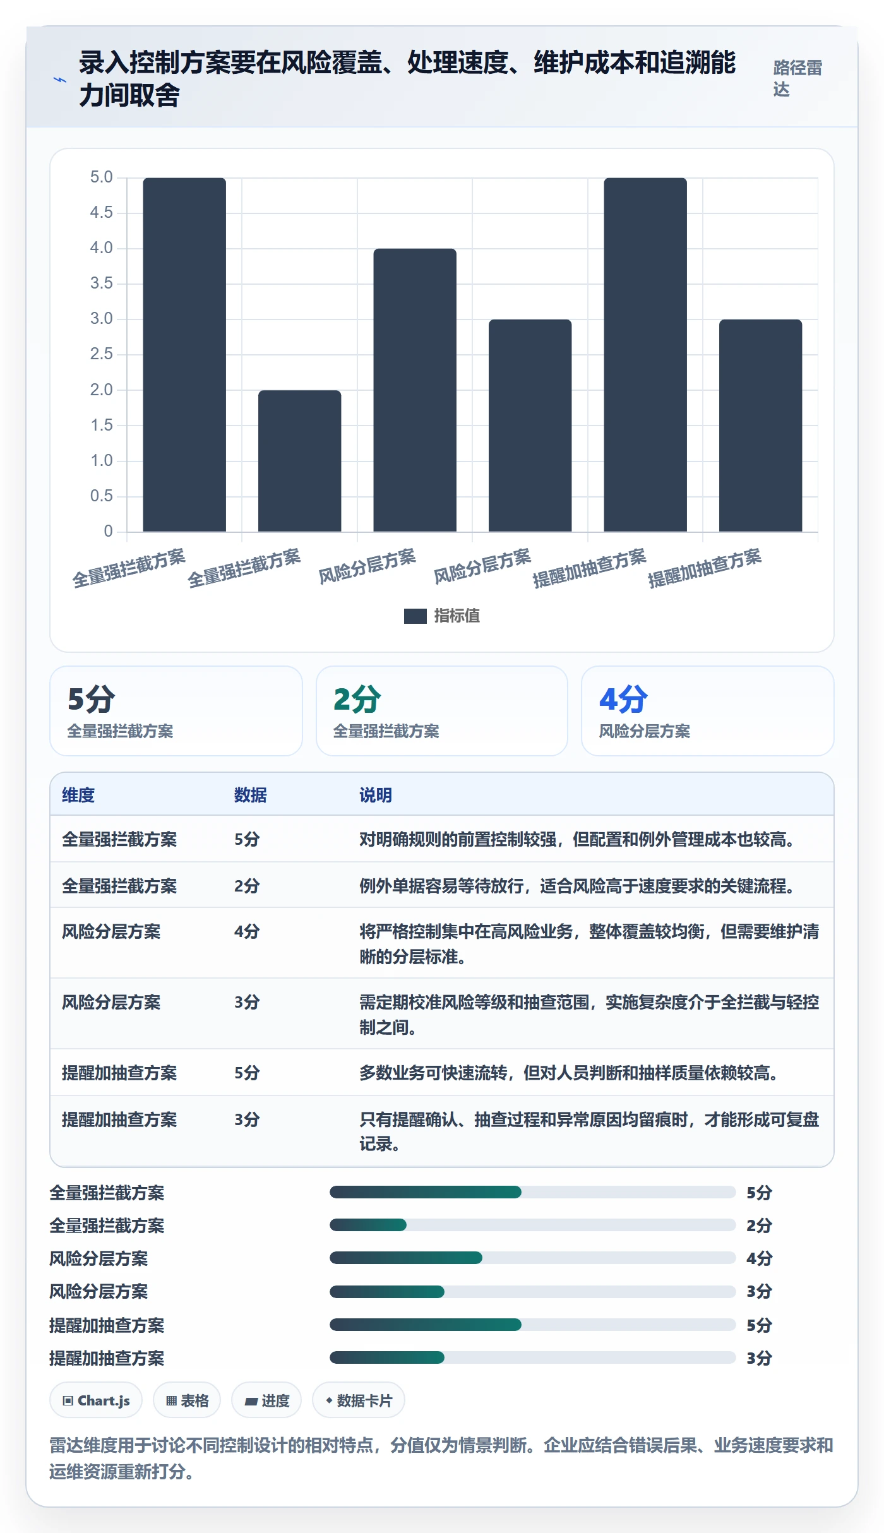Image resolution: width=884 pixels, height=1533 pixels.
Task: Click the 2分 cell in the 例外单据 table row
Action: click(247, 886)
